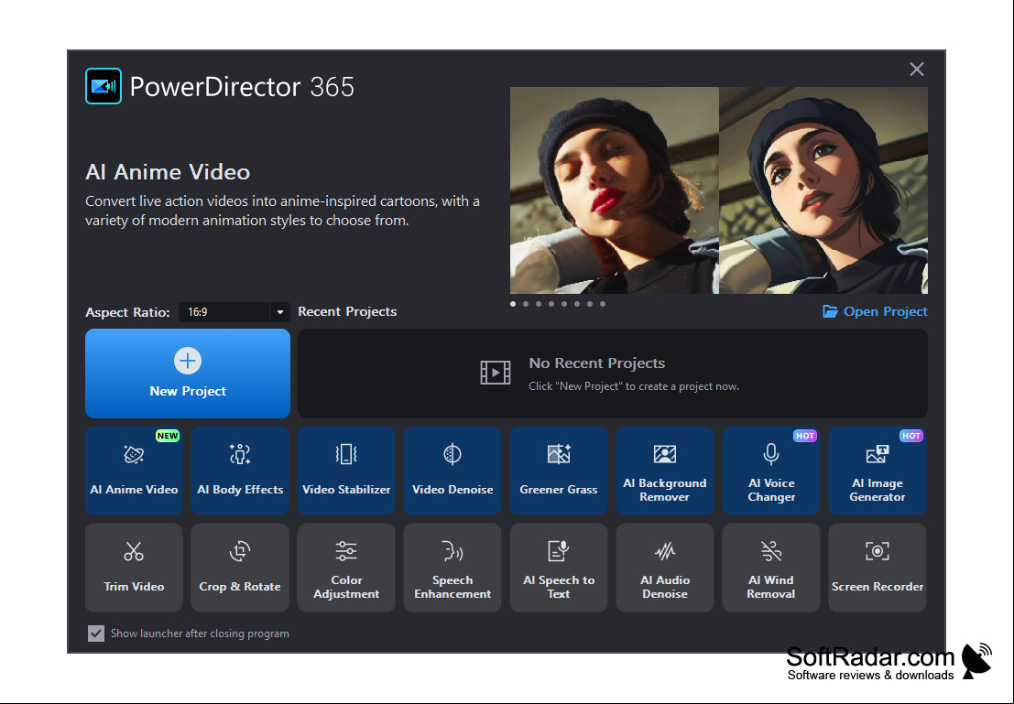Launch the AI Anime Video tool
Screen dimensions: 1014x704
[134, 470]
